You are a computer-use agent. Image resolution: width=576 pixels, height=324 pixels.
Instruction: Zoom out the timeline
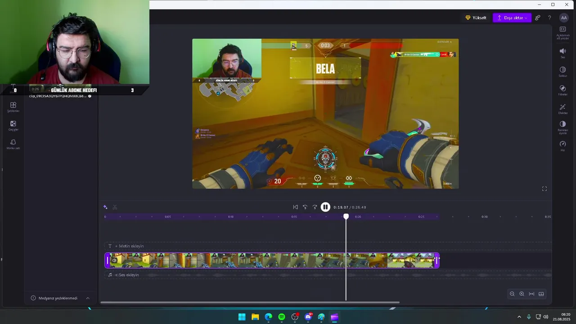tap(512, 294)
